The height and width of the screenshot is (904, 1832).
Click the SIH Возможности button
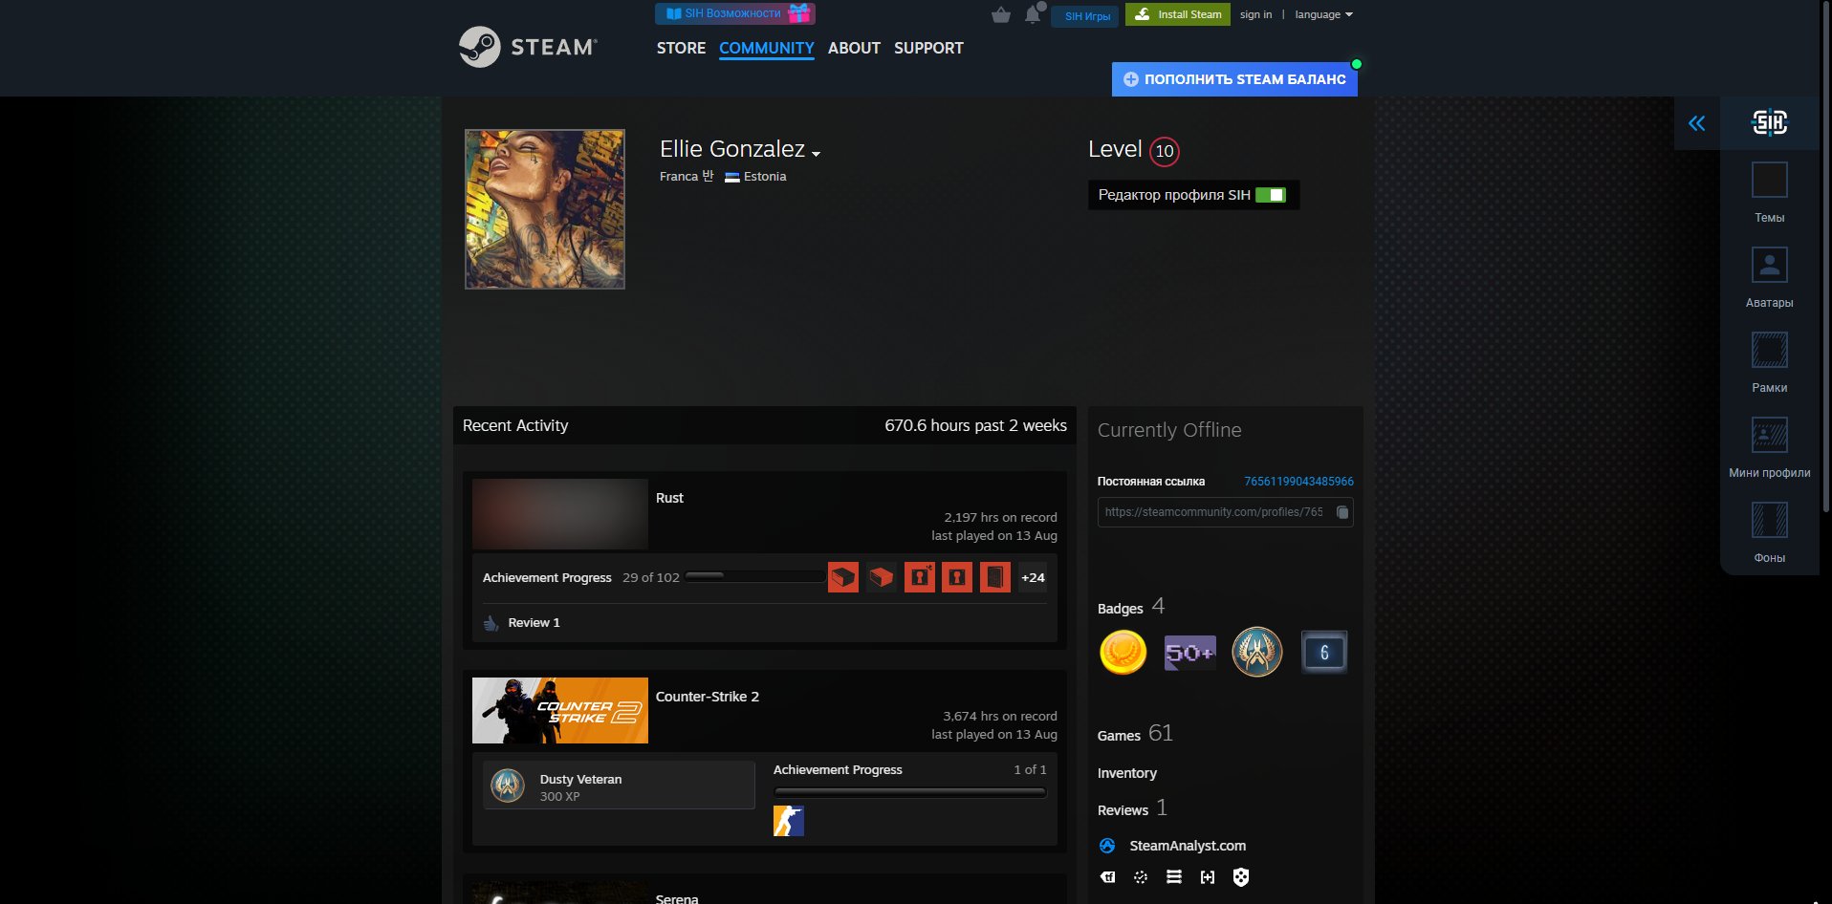735,13
